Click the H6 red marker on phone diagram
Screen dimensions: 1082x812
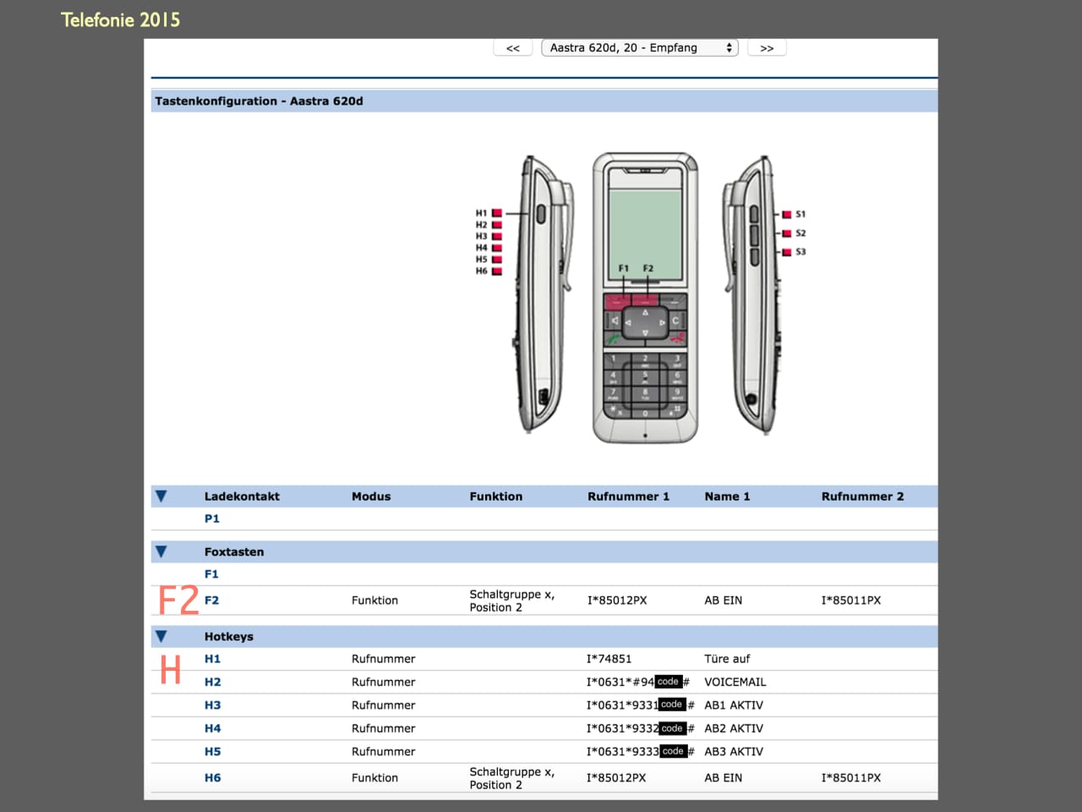[x=497, y=272]
